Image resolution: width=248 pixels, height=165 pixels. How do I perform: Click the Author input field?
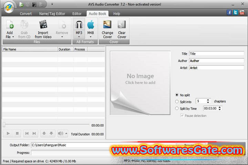coord(217,61)
